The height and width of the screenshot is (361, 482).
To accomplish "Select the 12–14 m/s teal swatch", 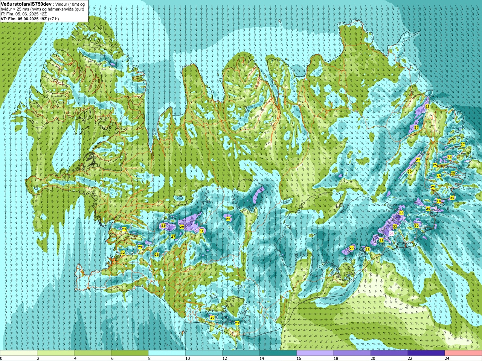I will pyautogui.click(x=241, y=353).
